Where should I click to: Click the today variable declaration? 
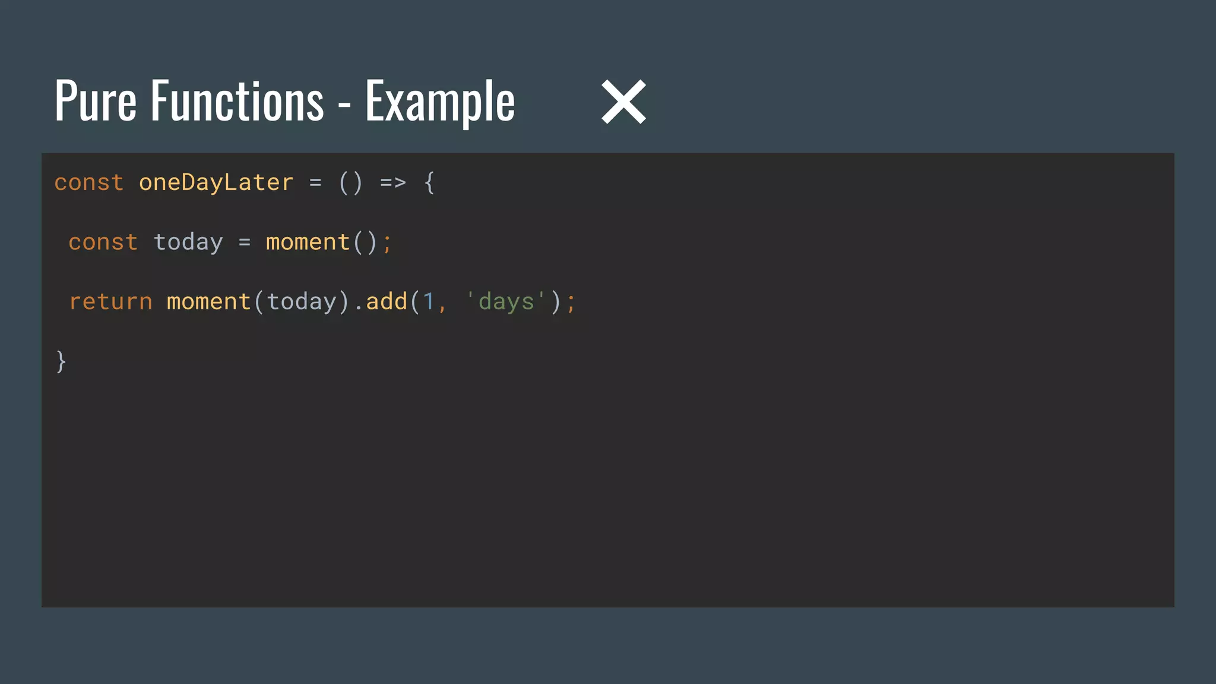pos(188,242)
